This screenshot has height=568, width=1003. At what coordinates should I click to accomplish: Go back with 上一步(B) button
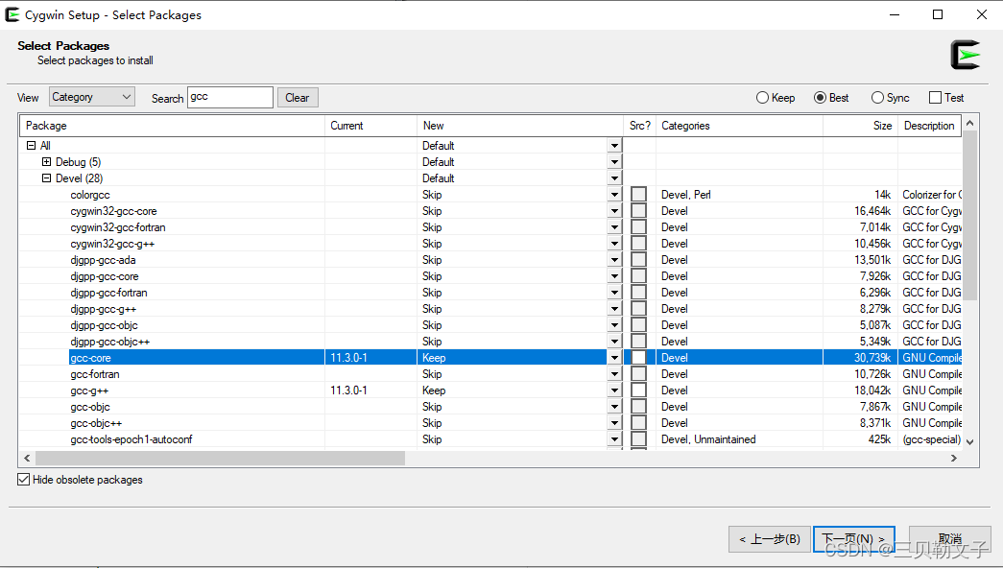[770, 539]
